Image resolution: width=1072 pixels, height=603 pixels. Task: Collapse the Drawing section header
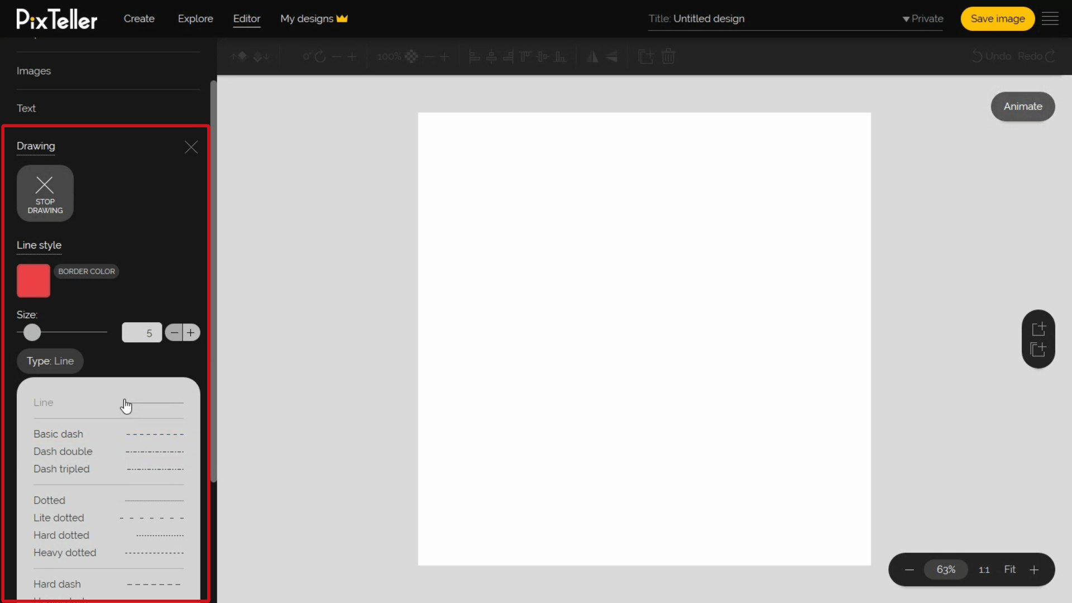[x=36, y=146]
